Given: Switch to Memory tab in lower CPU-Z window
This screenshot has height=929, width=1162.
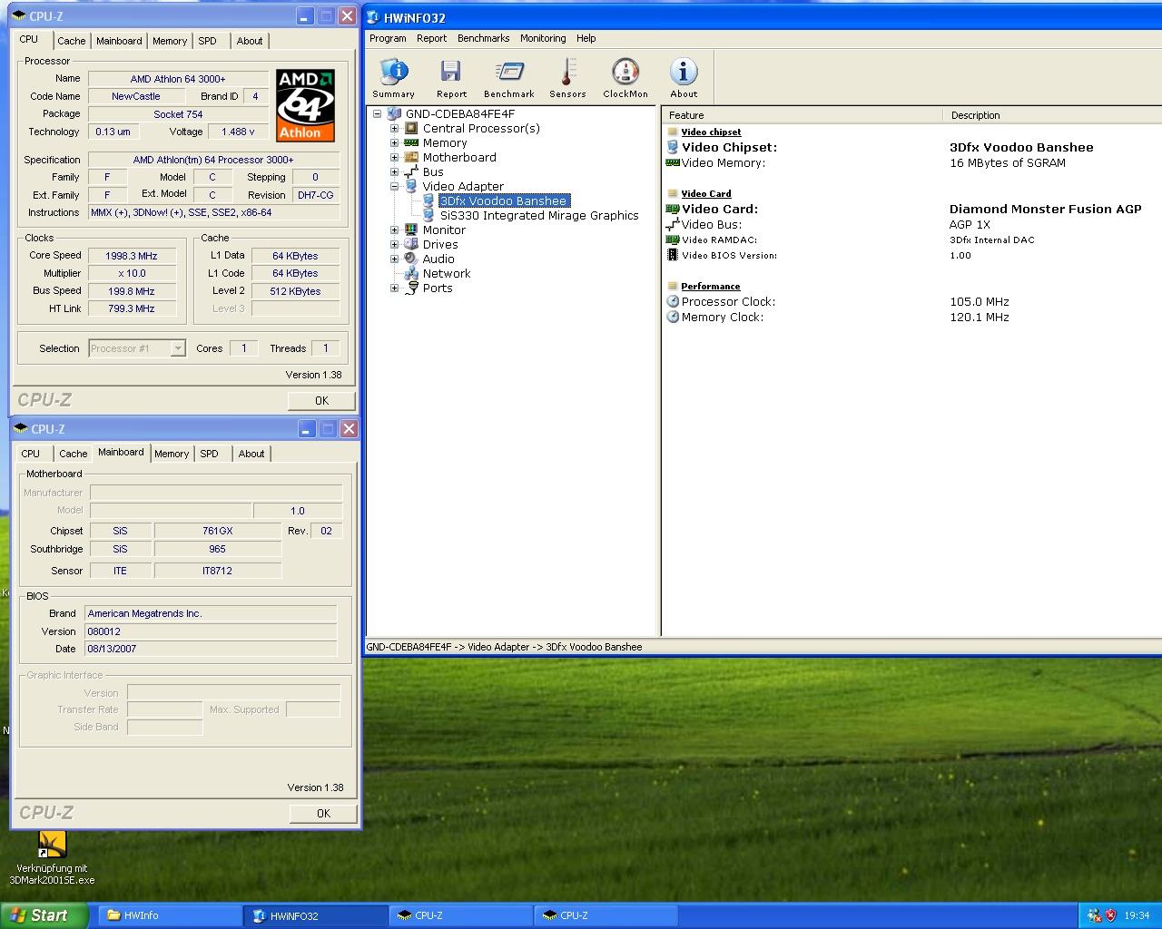Looking at the screenshot, I should [172, 454].
